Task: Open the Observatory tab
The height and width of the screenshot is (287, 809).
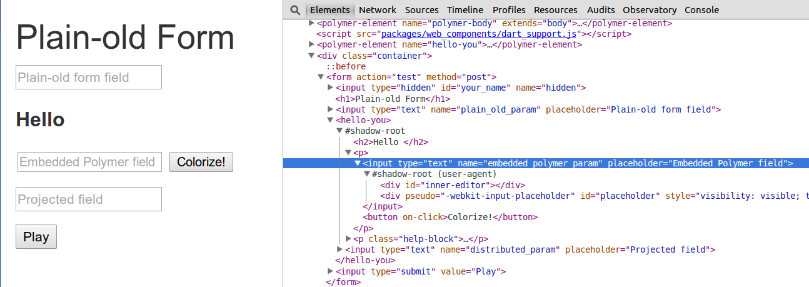Action: [650, 10]
